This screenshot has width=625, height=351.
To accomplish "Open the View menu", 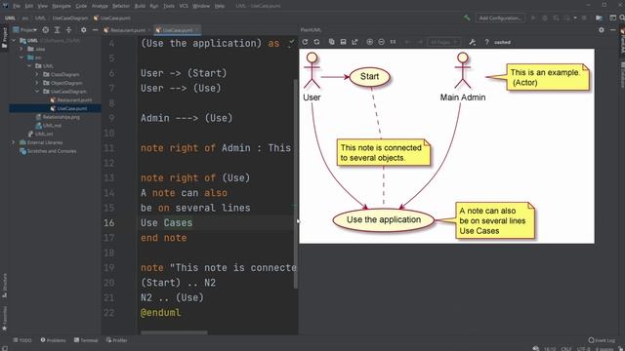I will point(42,6).
